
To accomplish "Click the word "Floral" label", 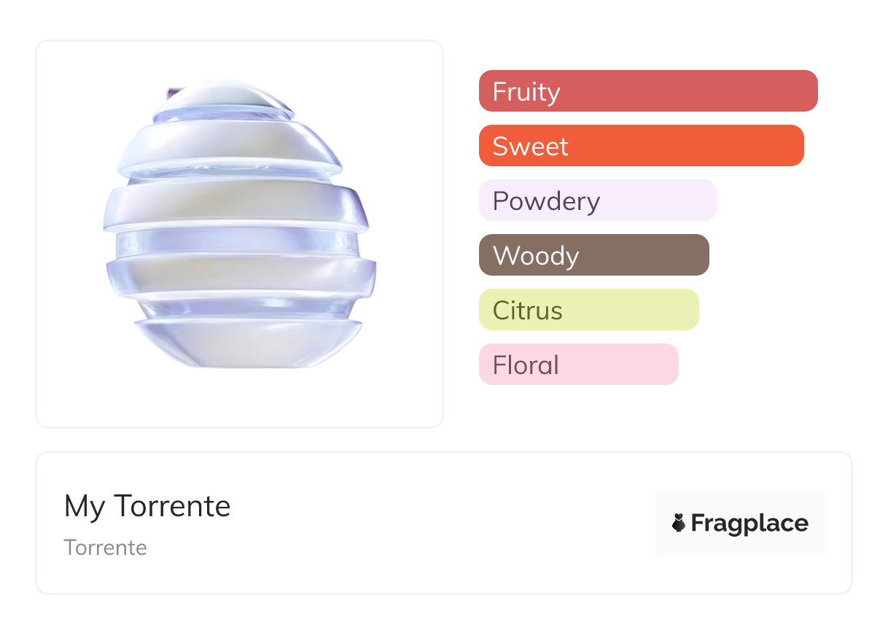I will point(526,365).
